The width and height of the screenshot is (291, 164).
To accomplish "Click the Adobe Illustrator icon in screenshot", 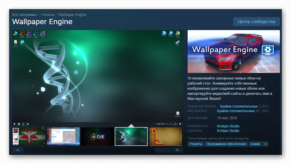I will (22, 34).
